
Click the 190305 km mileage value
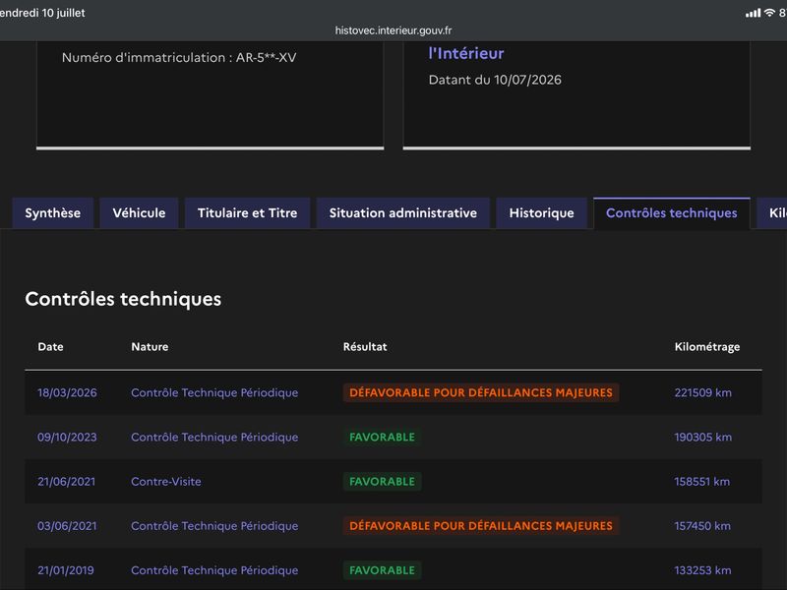702,437
